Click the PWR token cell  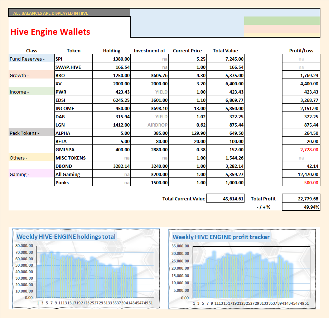[73, 91]
